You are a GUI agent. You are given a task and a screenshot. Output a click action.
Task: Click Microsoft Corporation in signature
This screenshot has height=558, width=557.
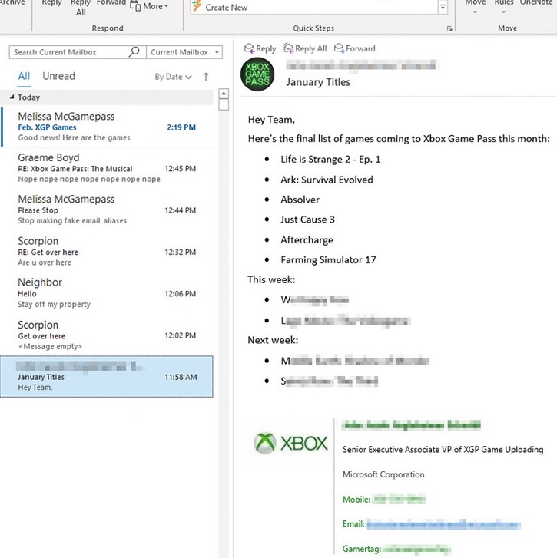(x=383, y=474)
